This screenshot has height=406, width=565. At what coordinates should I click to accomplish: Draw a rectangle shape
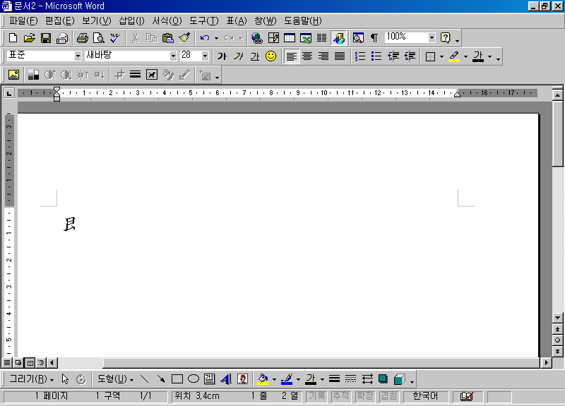pos(177,379)
